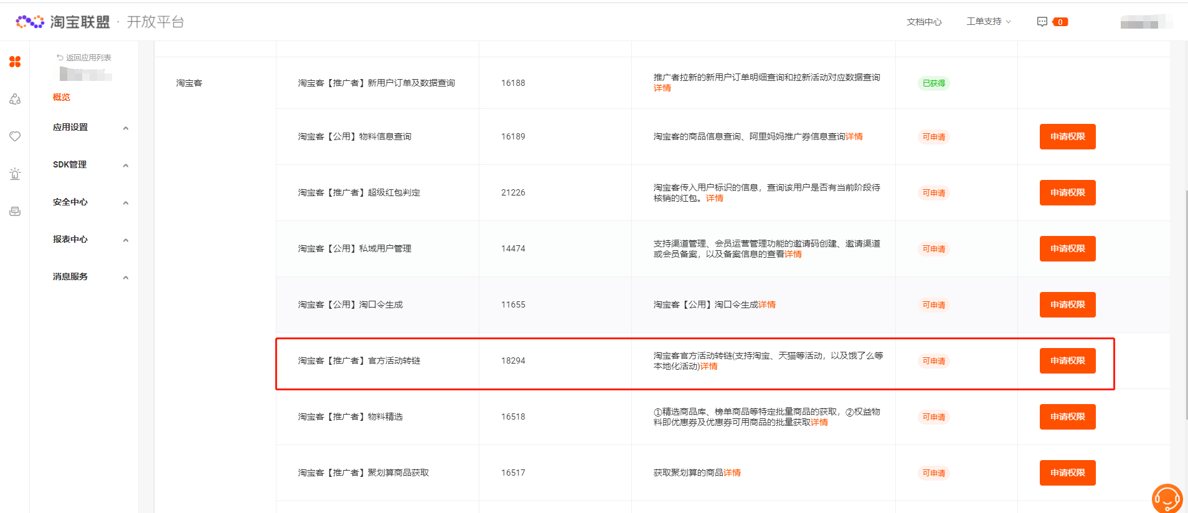
Task: Click the Taobao Alliance logo icon
Action: click(x=30, y=22)
